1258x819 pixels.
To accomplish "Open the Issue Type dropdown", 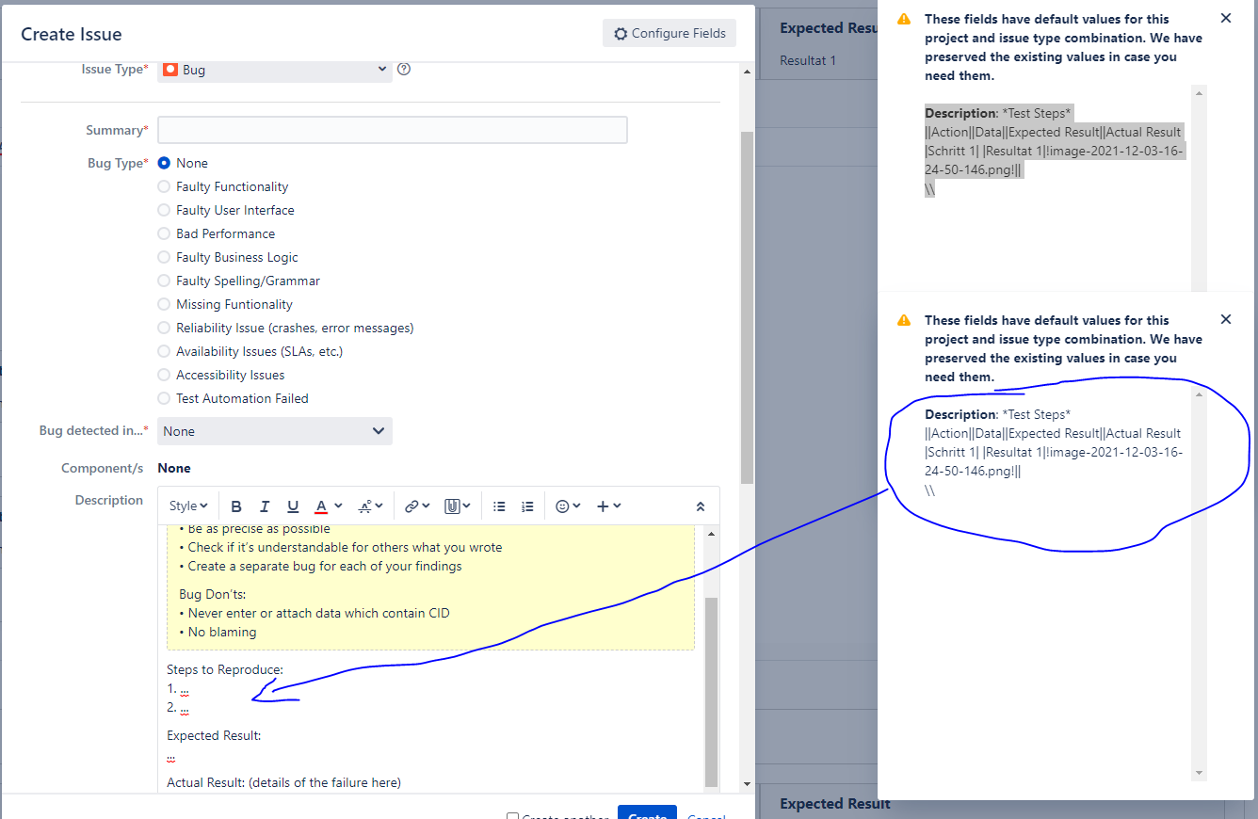I will (275, 70).
